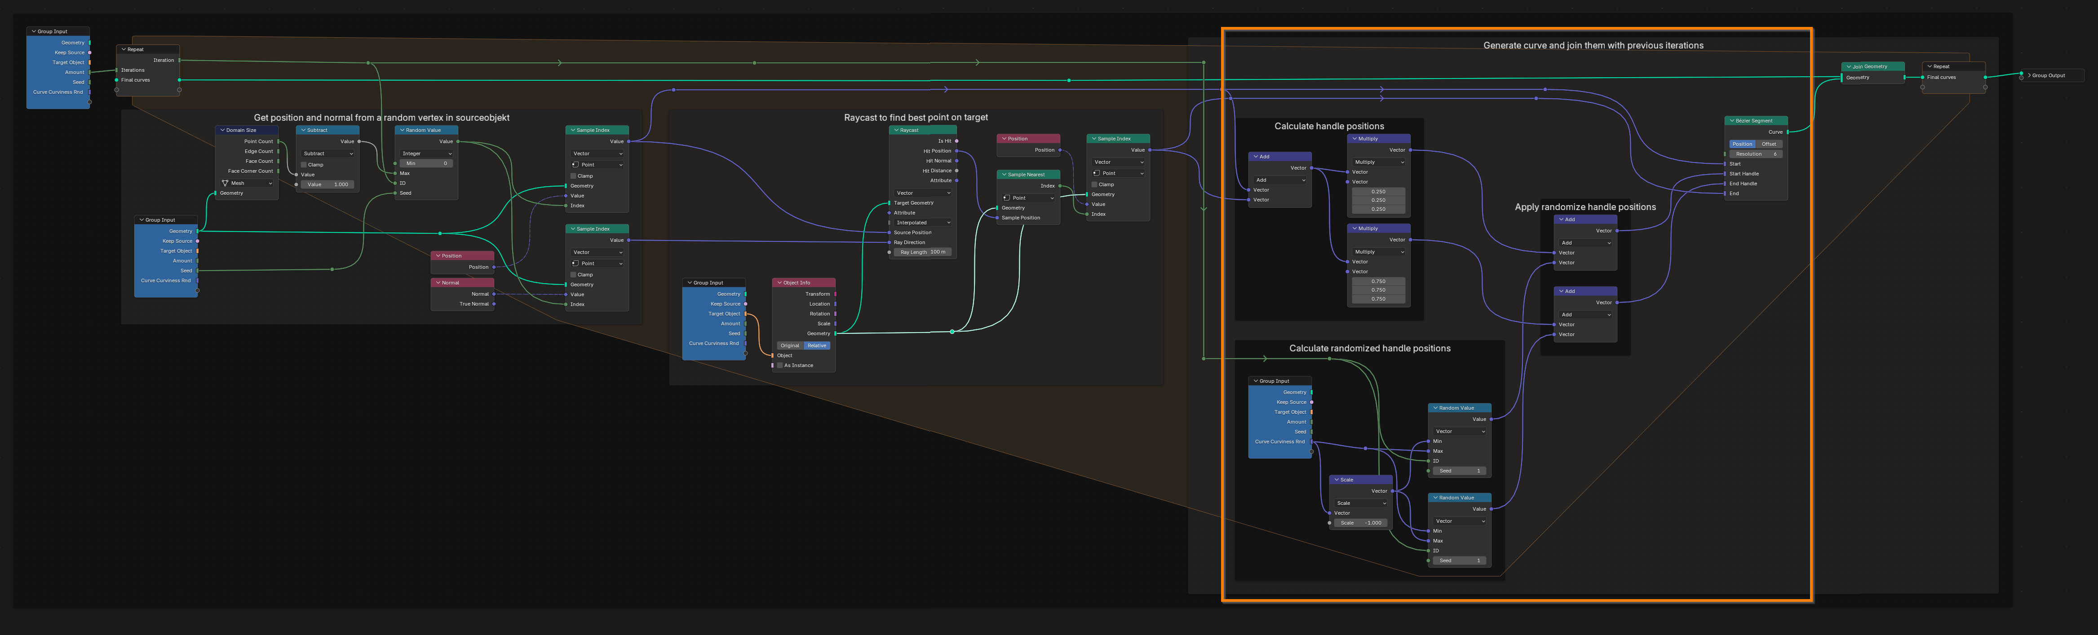Collapse the Domain Size node
This screenshot has height=635, width=2098.
click(x=222, y=130)
